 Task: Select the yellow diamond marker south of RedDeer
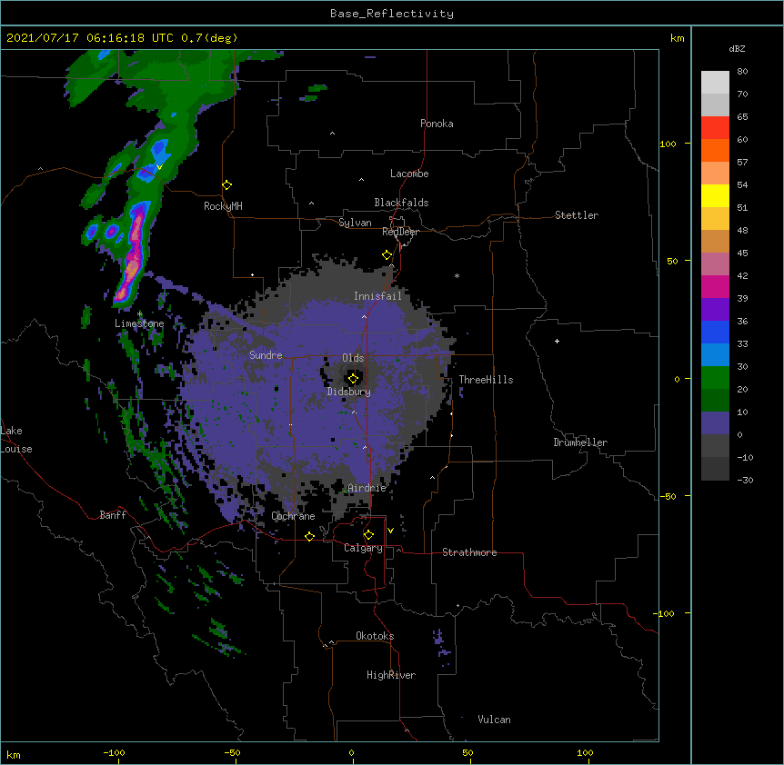(387, 255)
